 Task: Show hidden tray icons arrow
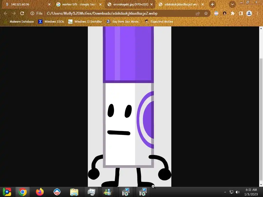225,192
